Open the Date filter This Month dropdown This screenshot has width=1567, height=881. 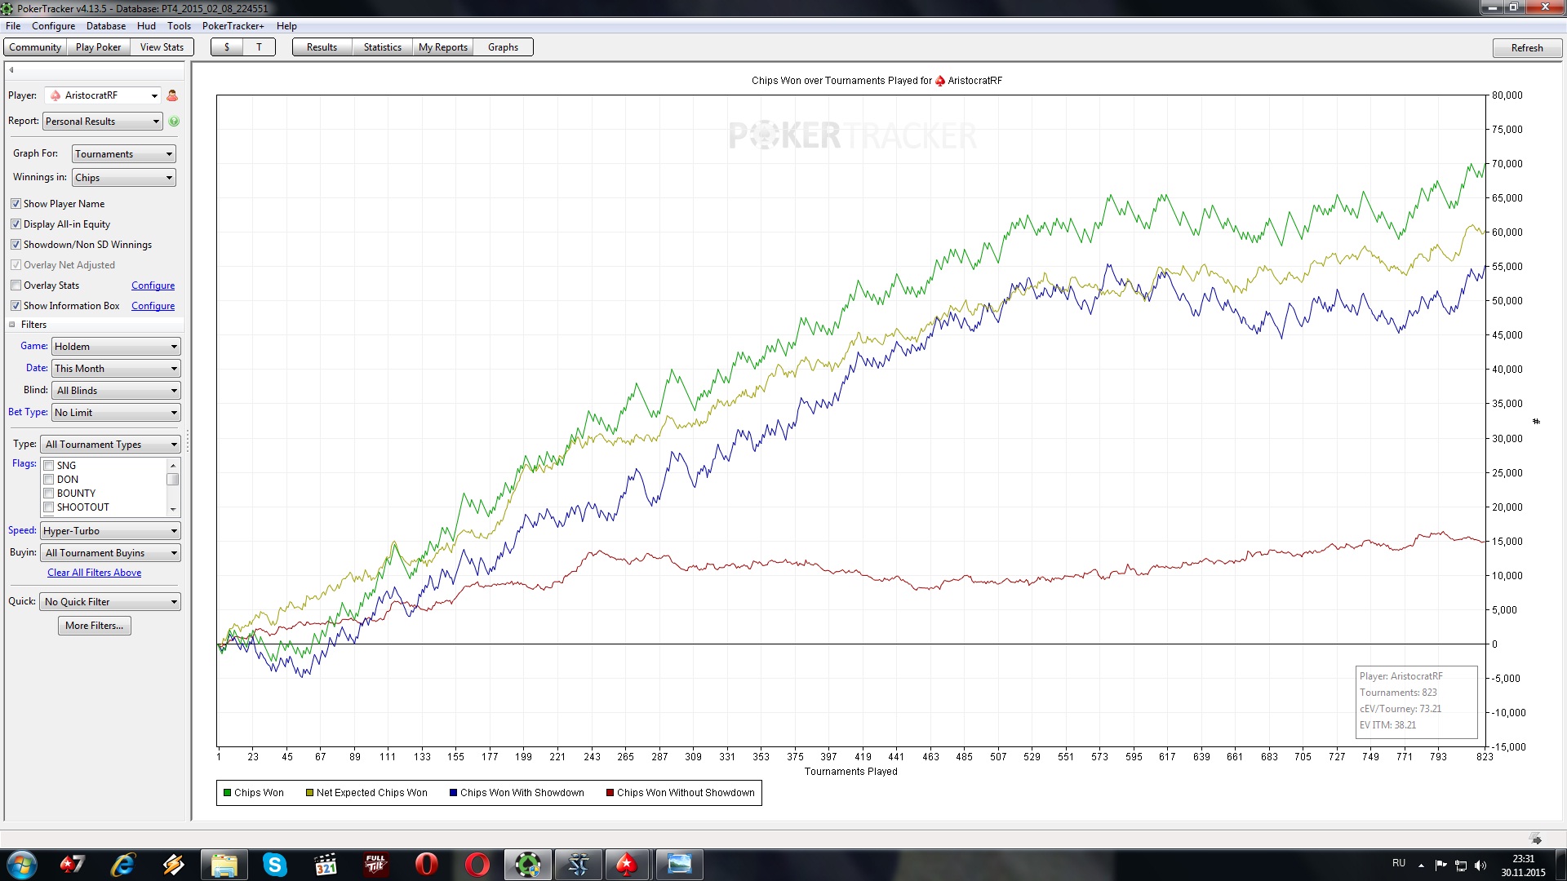[116, 369]
